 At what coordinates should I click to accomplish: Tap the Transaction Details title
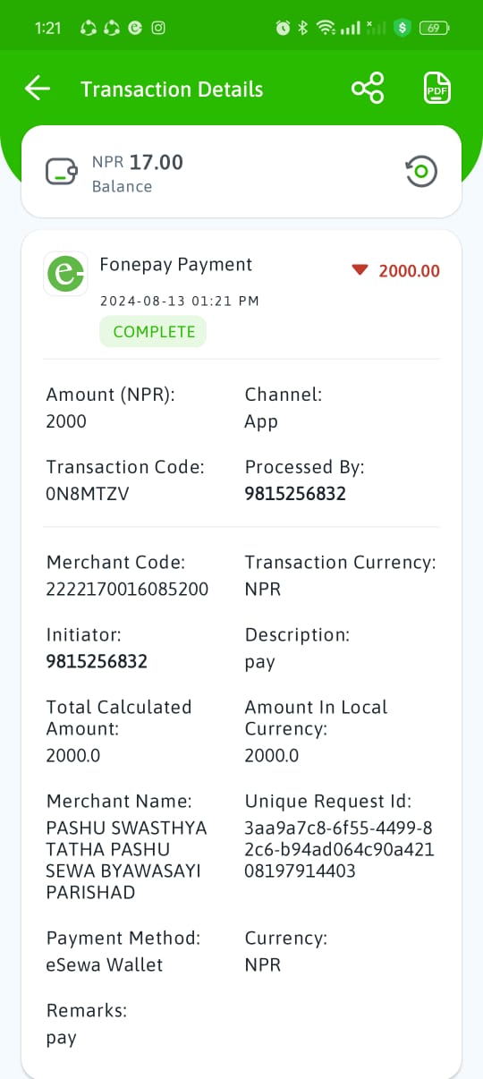coord(172,89)
